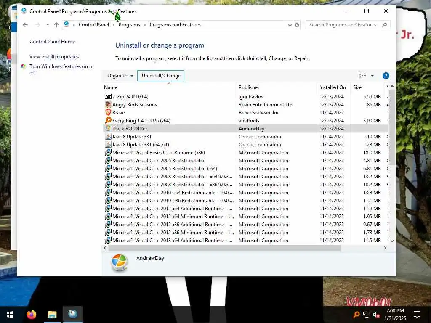The width and height of the screenshot is (431, 323).
Task: Sort by the Installed On column header
Action: click(333, 87)
